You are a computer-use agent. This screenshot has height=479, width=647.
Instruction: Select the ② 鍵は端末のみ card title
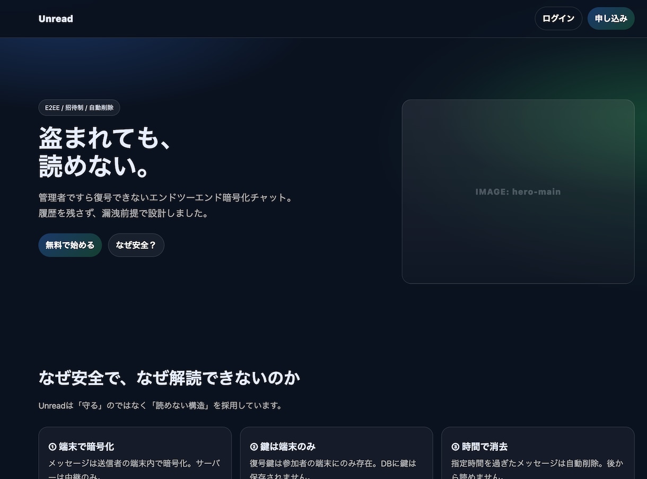(x=283, y=447)
